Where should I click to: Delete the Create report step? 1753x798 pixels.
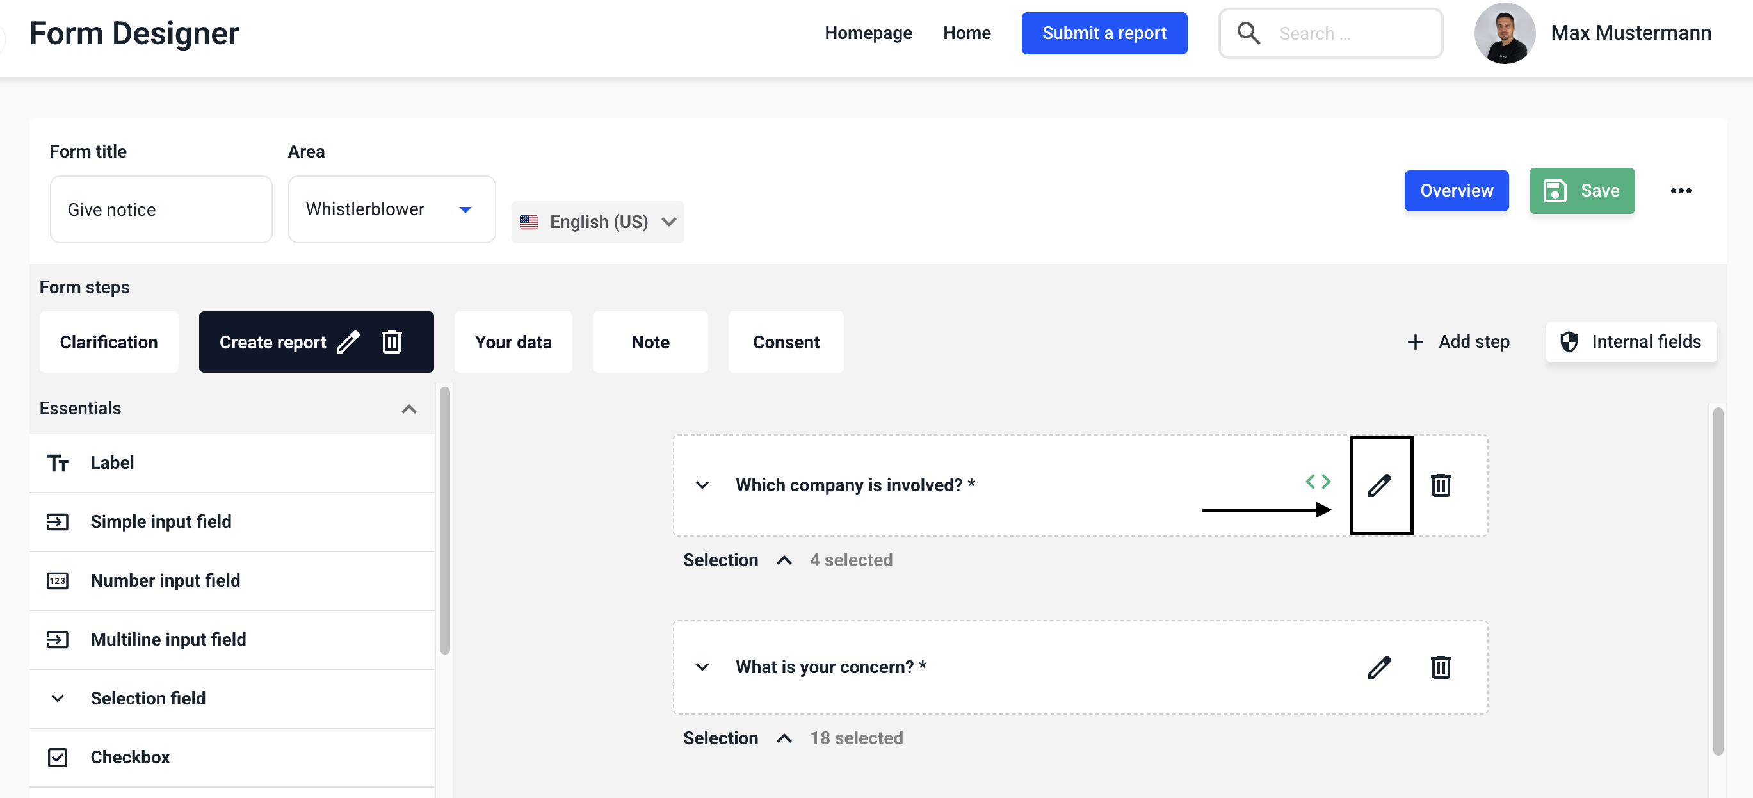(x=392, y=342)
